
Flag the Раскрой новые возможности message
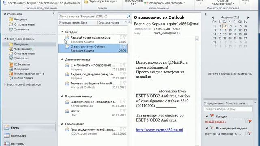point(125,37)
